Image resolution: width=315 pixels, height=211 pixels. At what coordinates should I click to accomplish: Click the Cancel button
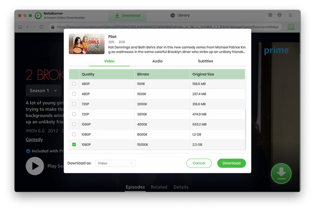(199, 163)
